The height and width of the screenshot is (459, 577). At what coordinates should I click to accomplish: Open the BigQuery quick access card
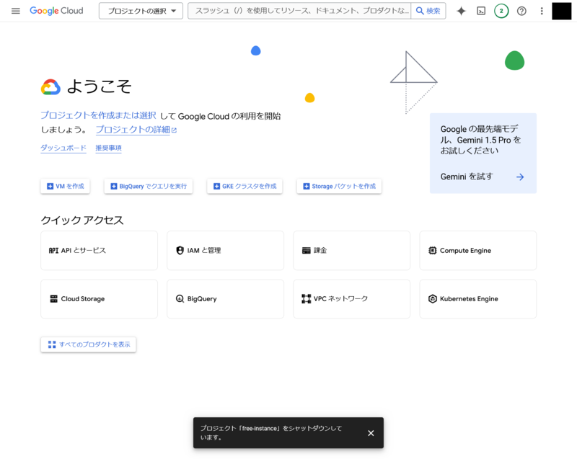point(225,299)
